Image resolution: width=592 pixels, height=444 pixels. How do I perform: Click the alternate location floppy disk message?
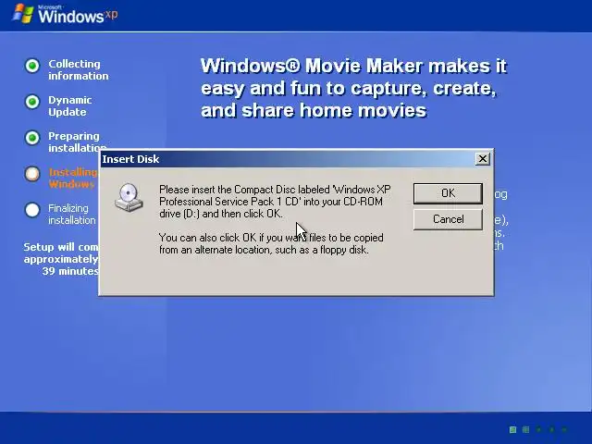click(x=271, y=243)
